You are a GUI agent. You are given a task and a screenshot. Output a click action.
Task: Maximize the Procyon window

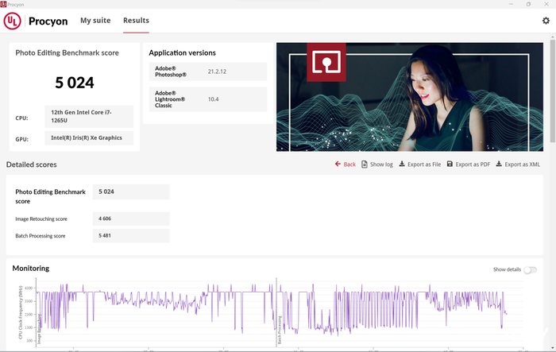(x=529, y=4)
